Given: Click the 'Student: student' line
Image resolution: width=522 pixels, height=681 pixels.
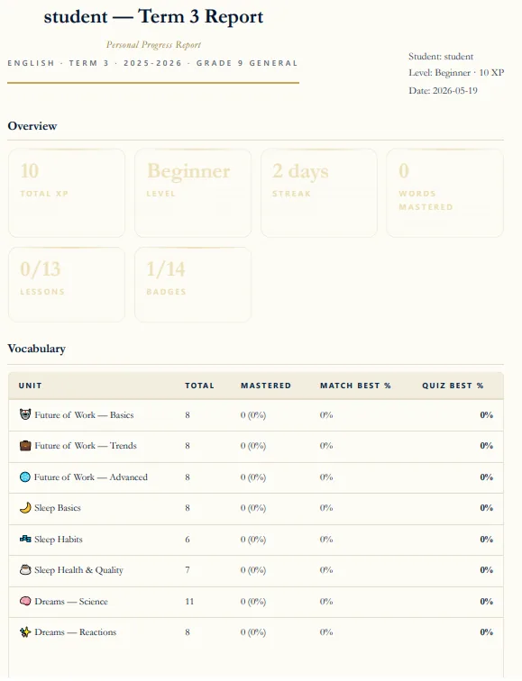Looking at the screenshot, I should [441, 57].
